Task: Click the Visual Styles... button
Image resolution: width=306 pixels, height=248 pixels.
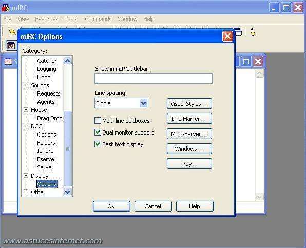Action: click(x=189, y=104)
